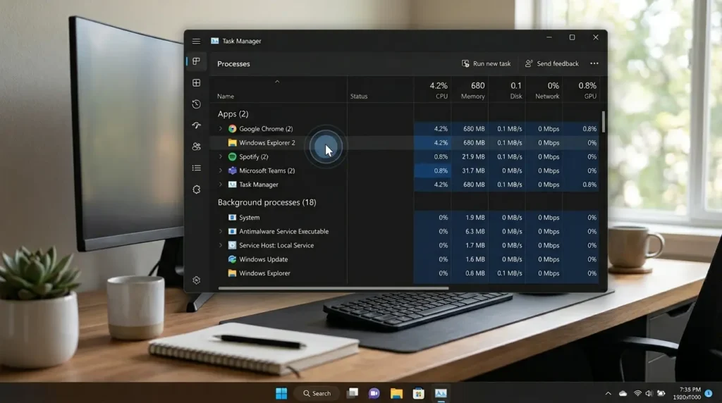Select the Processes page icon in sidebar
This screenshot has height=403, width=722.
coord(196,61)
